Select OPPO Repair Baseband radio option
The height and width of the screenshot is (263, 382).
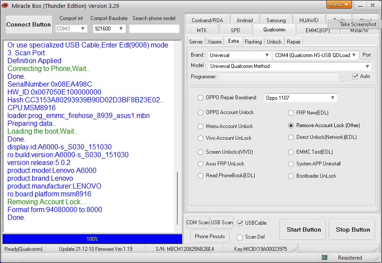pyautogui.click(x=200, y=98)
